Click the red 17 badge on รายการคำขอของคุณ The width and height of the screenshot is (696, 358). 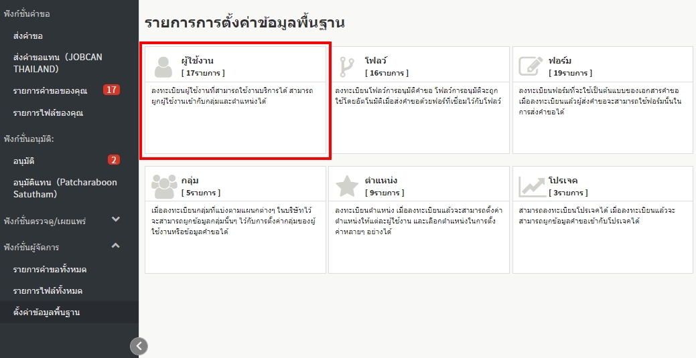click(x=111, y=90)
